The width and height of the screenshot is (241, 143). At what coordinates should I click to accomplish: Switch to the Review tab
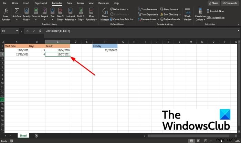(80, 3)
